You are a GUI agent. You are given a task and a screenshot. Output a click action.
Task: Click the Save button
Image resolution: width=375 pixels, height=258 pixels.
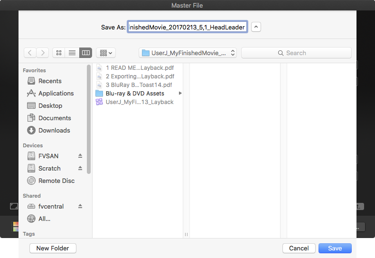(335, 248)
